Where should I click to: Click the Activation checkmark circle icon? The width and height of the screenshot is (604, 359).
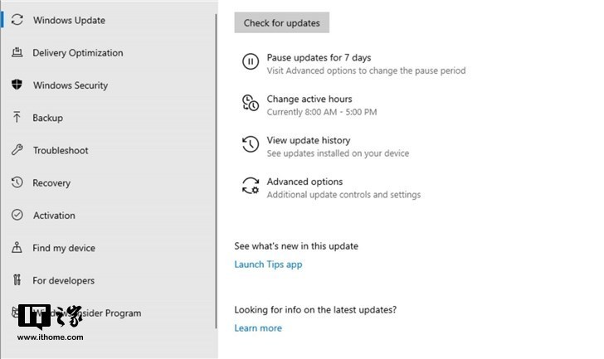[x=17, y=215]
